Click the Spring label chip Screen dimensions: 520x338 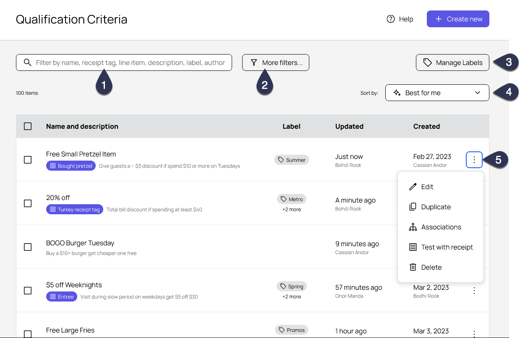pos(292,286)
